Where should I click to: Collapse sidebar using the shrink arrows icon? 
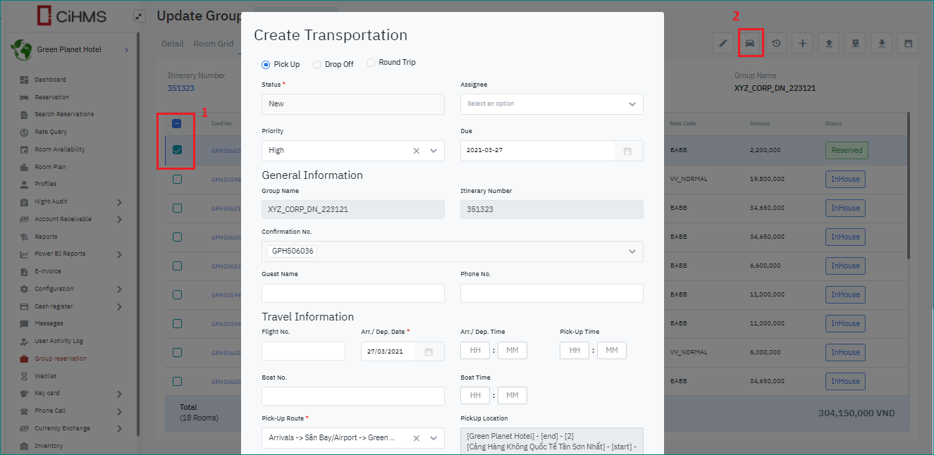click(139, 16)
